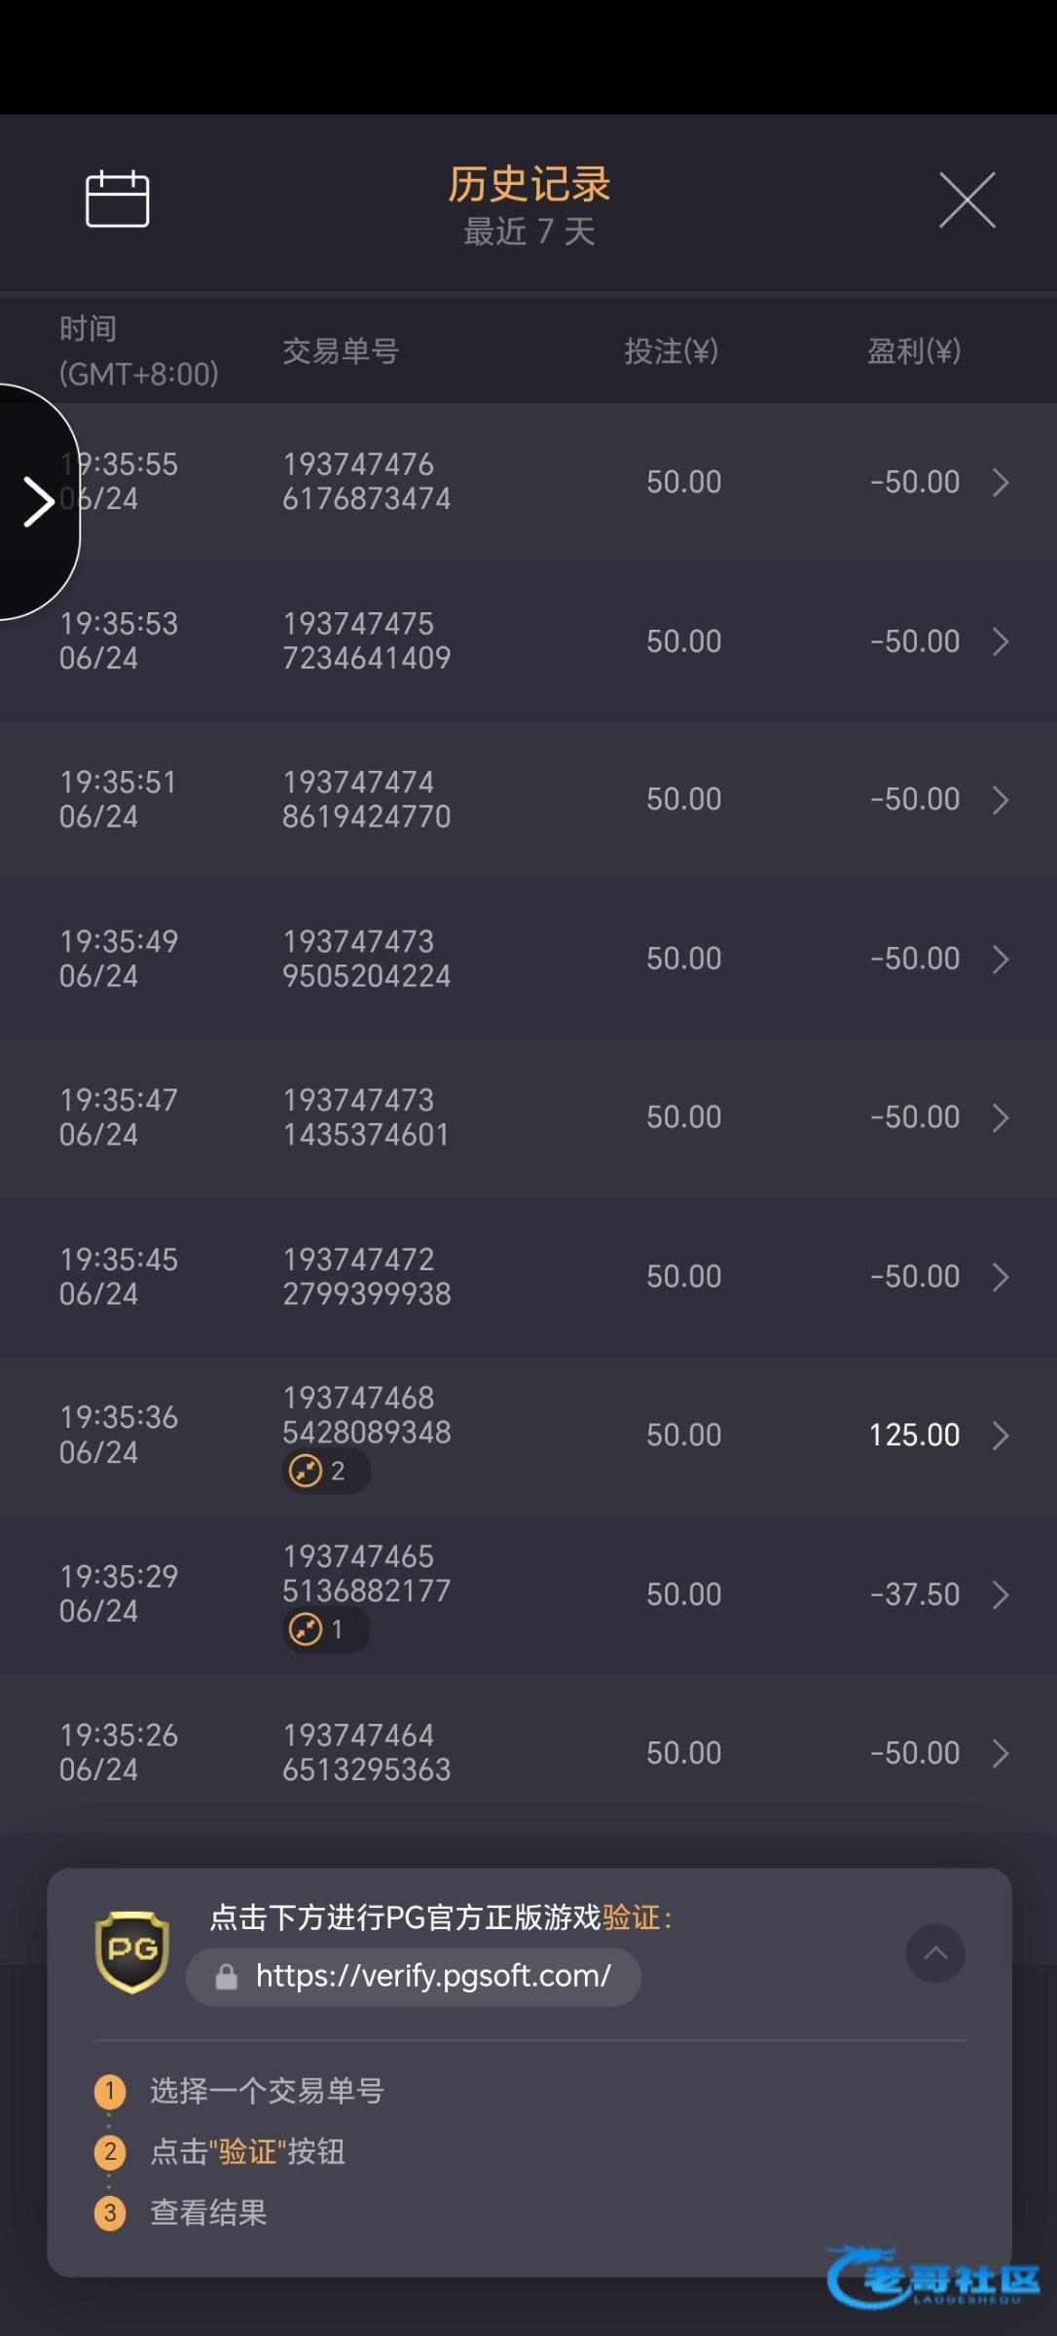Click step 1 numbered circle icon
This screenshot has width=1057, height=2336.
(110, 2091)
